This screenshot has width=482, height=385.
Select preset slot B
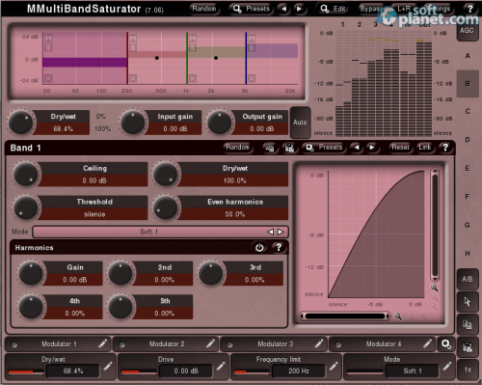468,84
